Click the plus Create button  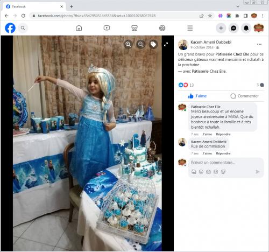(221, 28)
